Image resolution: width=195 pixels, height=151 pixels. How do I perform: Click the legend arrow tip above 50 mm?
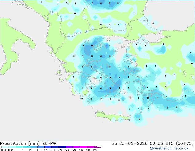click(x=97, y=147)
